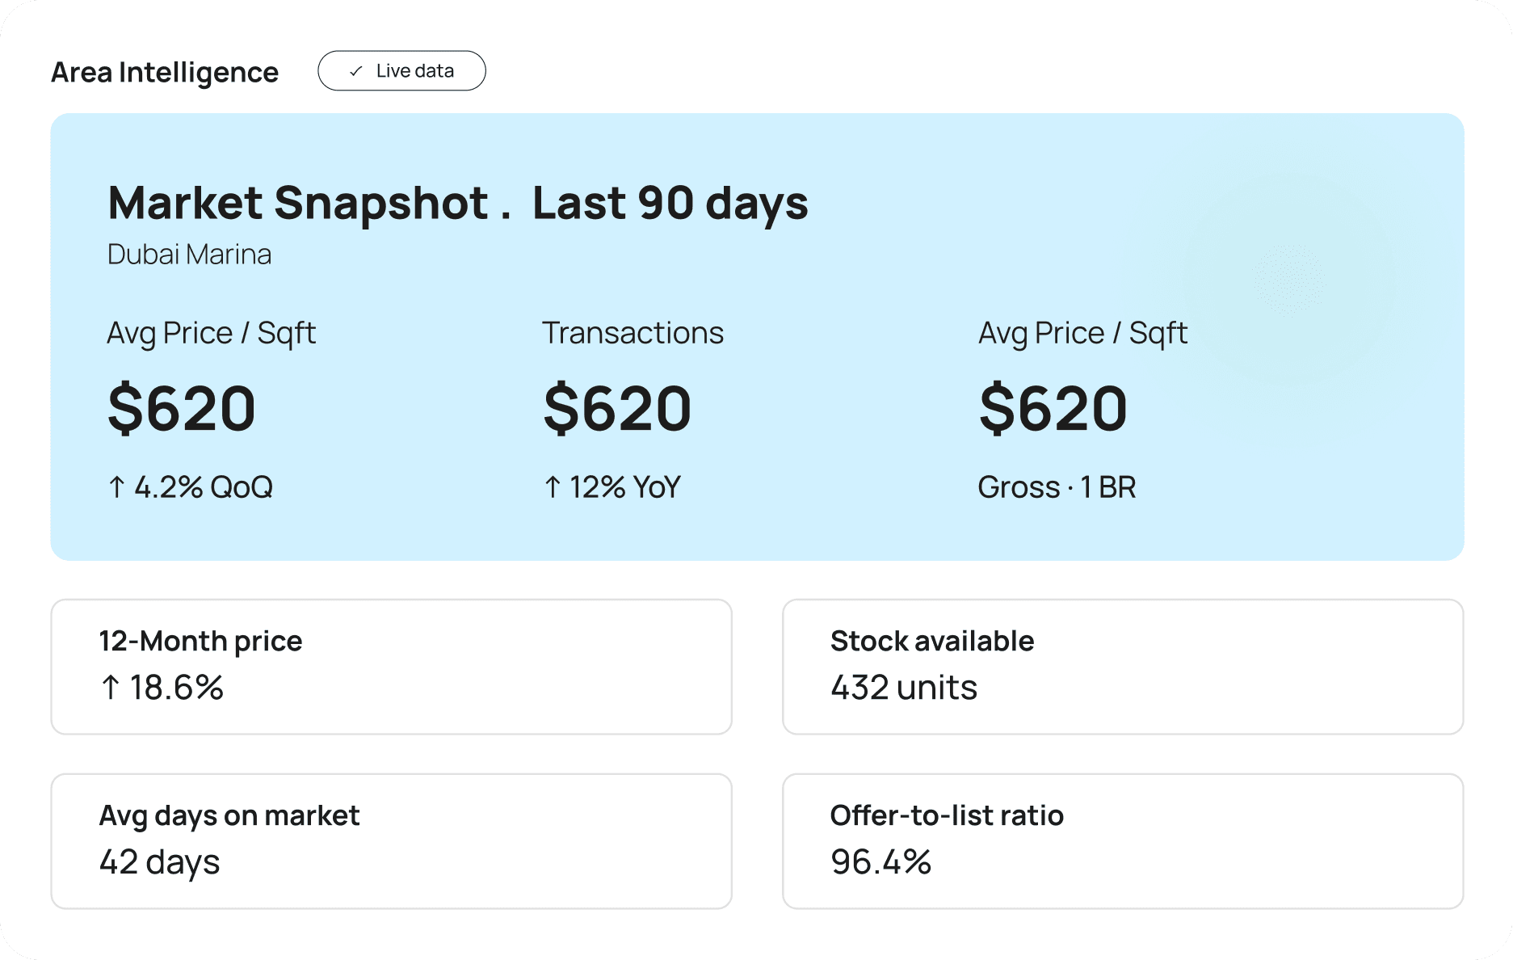The image size is (1513, 960).
Task: Select the Dubai Marina location label
Action: coord(190,255)
